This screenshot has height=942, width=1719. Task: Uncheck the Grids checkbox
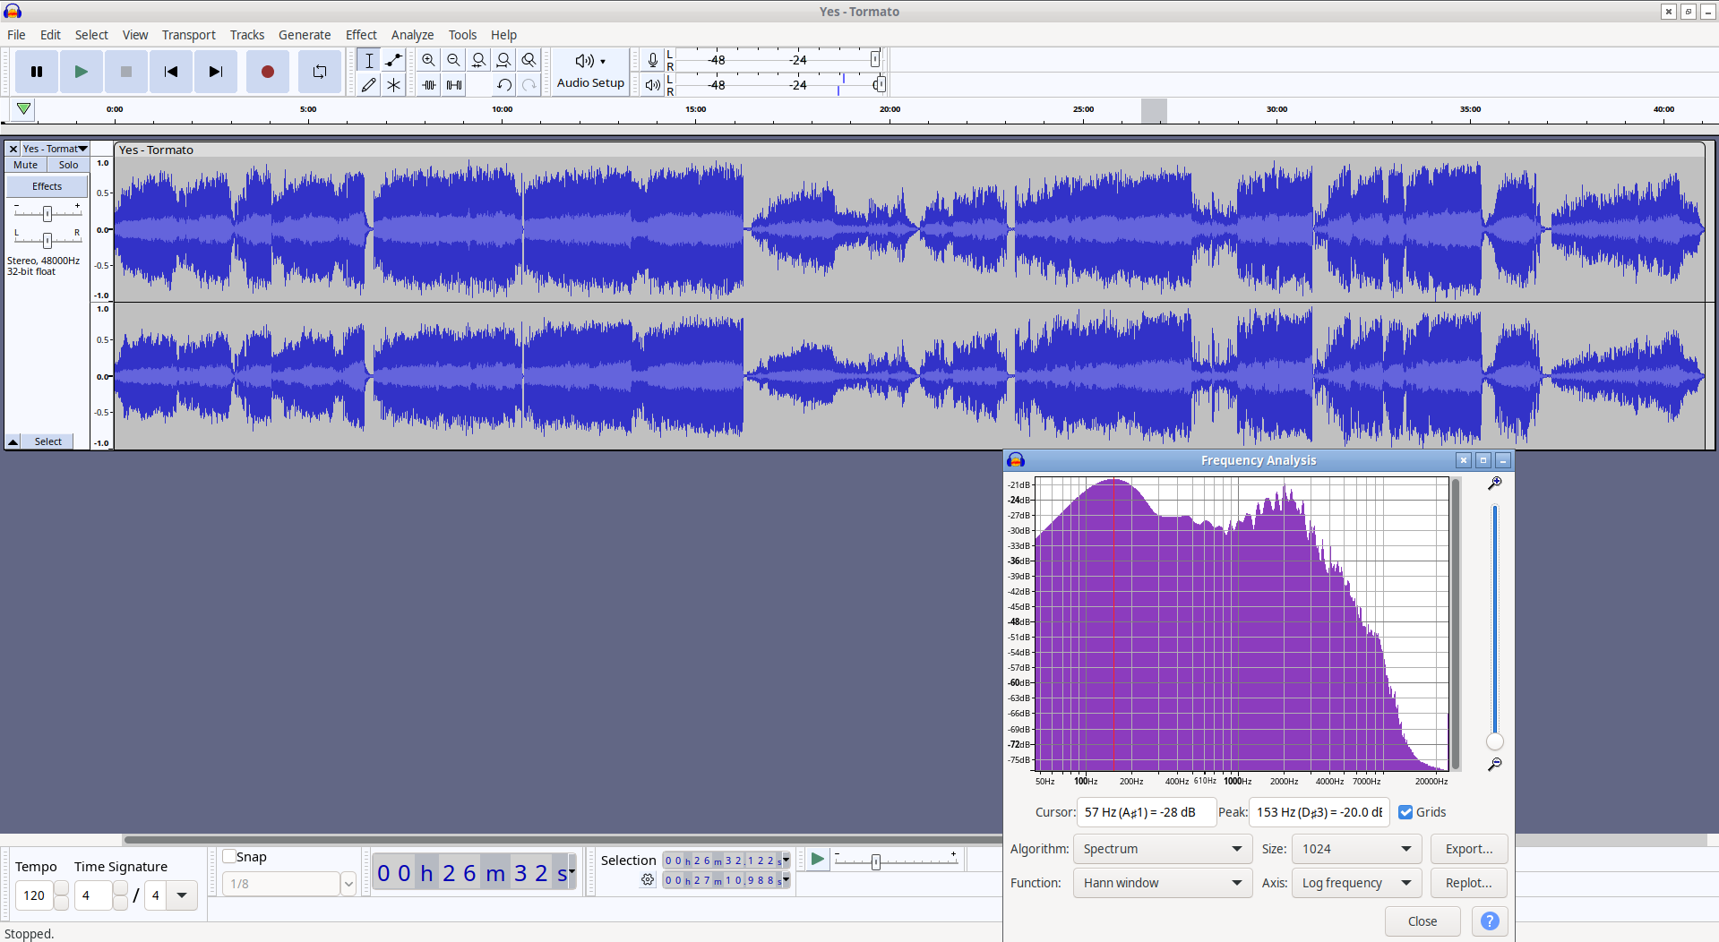click(1405, 812)
